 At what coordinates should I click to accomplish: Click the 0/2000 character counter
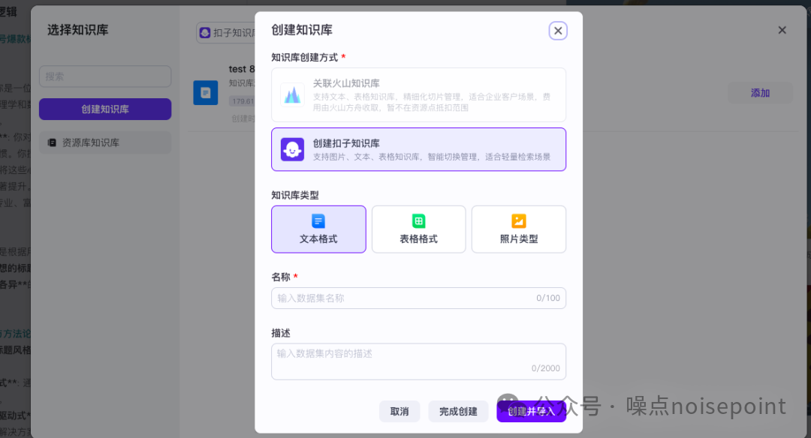point(546,368)
